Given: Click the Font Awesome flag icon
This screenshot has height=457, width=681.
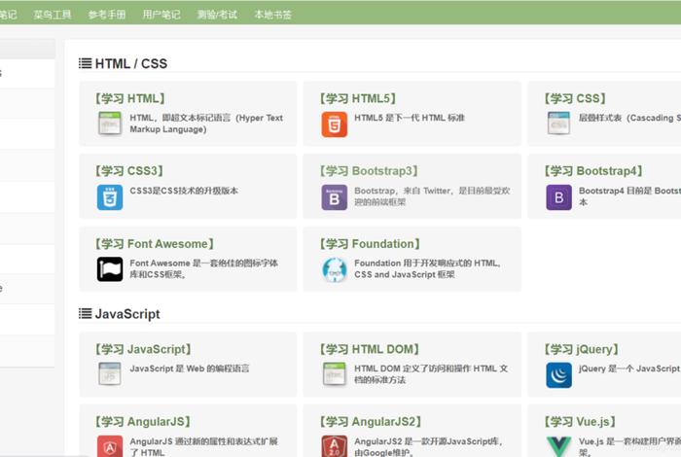Looking at the screenshot, I should [x=110, y=269].
